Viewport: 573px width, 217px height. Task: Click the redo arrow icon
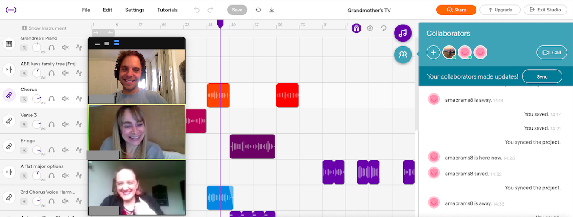tap(210, 10)
